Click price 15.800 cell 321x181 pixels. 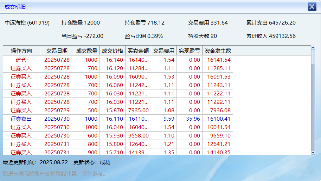(x=113, y=144)
